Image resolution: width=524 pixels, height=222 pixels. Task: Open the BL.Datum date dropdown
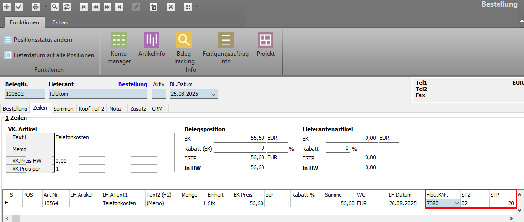tap(213, 94)
